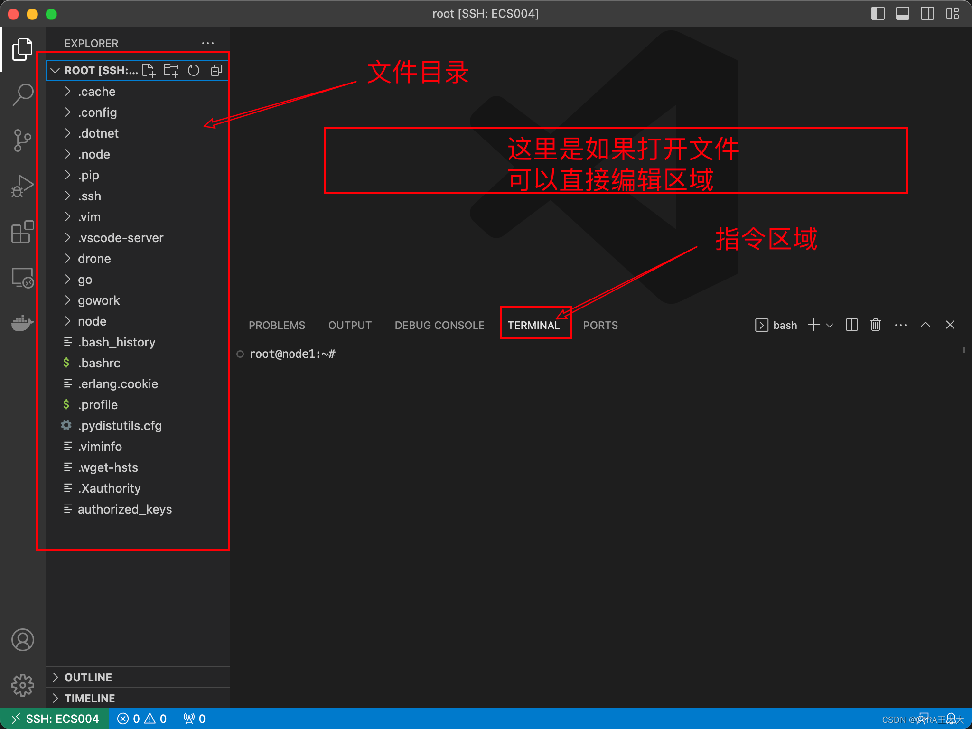The height and width of the screenshot is (729, 972).
Task: Open the Extensions view
Action: pos(22,232)
